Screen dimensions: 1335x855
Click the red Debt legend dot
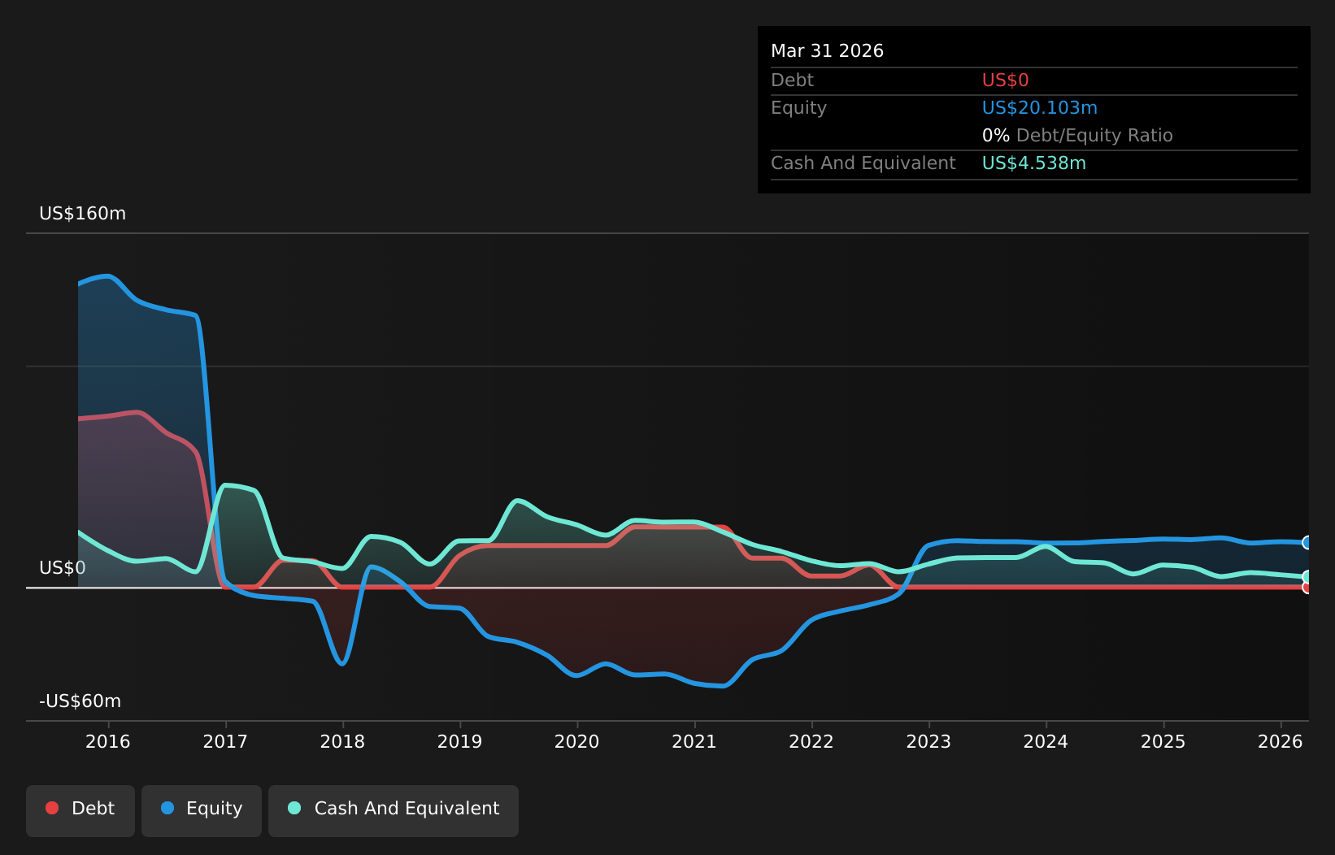tap(52, 808)
